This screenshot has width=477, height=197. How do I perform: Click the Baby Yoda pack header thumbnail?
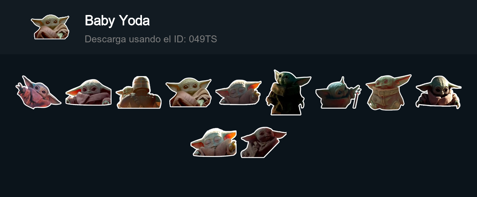point(50,27)
